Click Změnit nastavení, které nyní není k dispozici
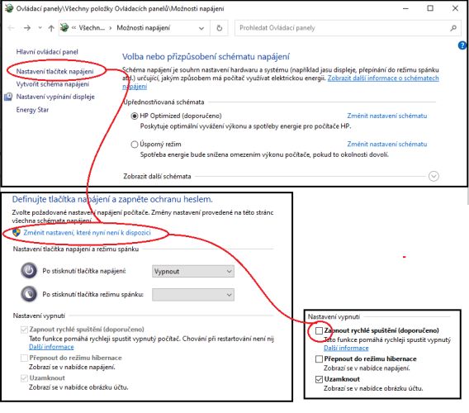Screen dimensions: 469x413 [87, 233]
